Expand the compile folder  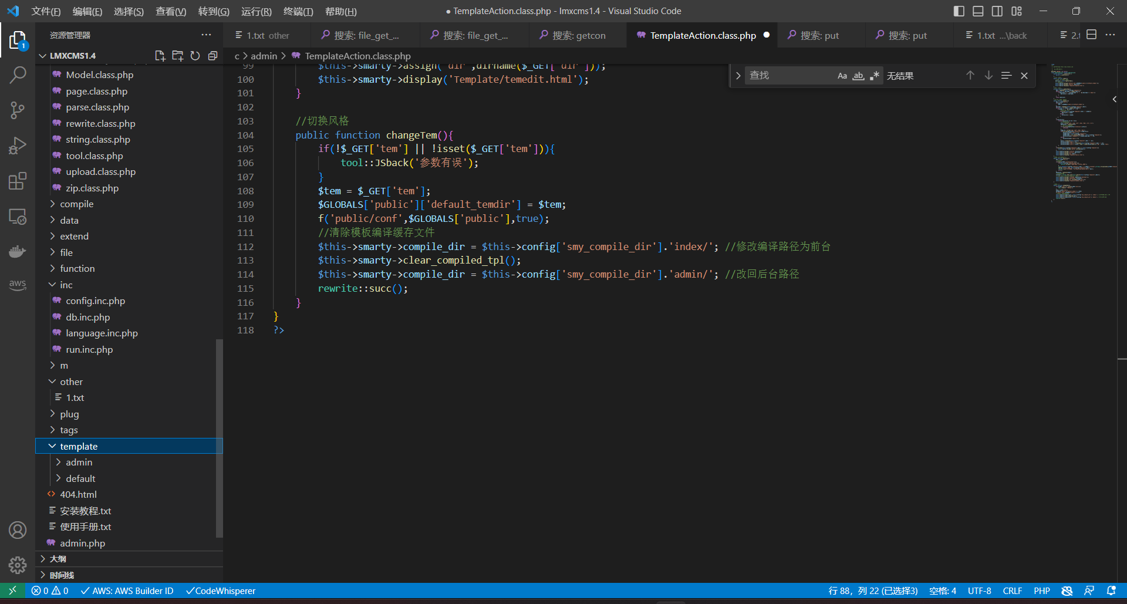(x=129, y=204)
